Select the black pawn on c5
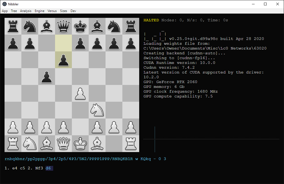This screenshot has width=284, height=184. tap(46, 76)
